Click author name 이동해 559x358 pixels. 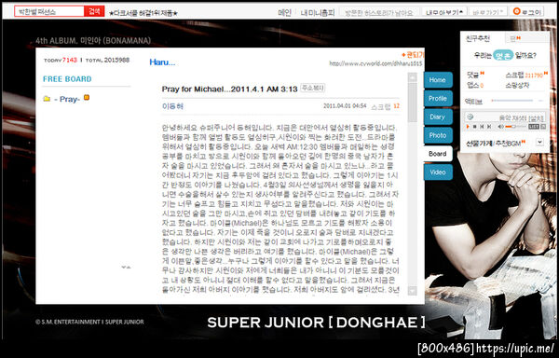click(x=172, y=106)
